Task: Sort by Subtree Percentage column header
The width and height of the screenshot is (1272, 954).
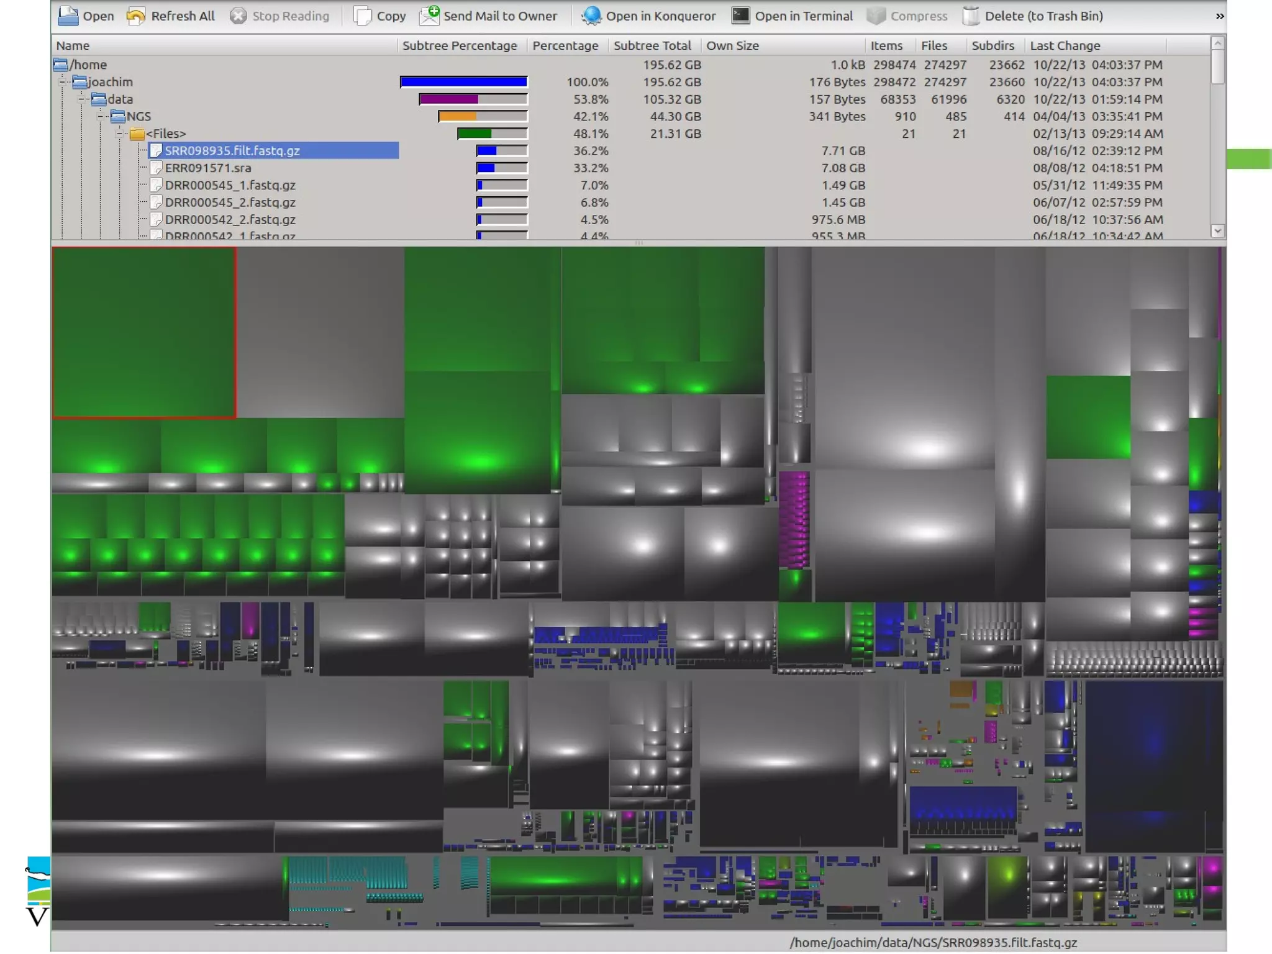Action: pos(460,46)
